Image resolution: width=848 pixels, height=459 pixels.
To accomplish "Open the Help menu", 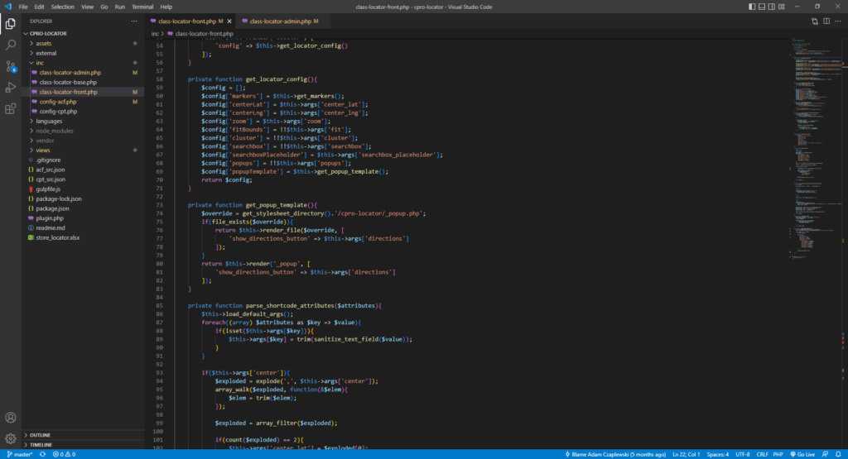I will 166,7.
